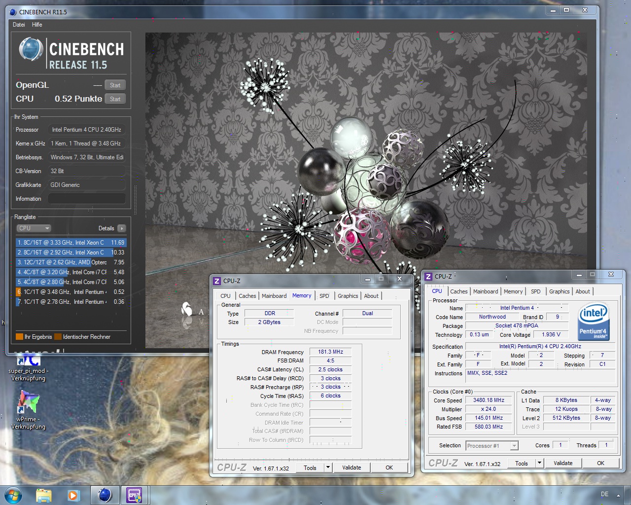Switch to Caches tab in right CPU-Z window
This screenshot has height=505, width=631.
point(459,291)
